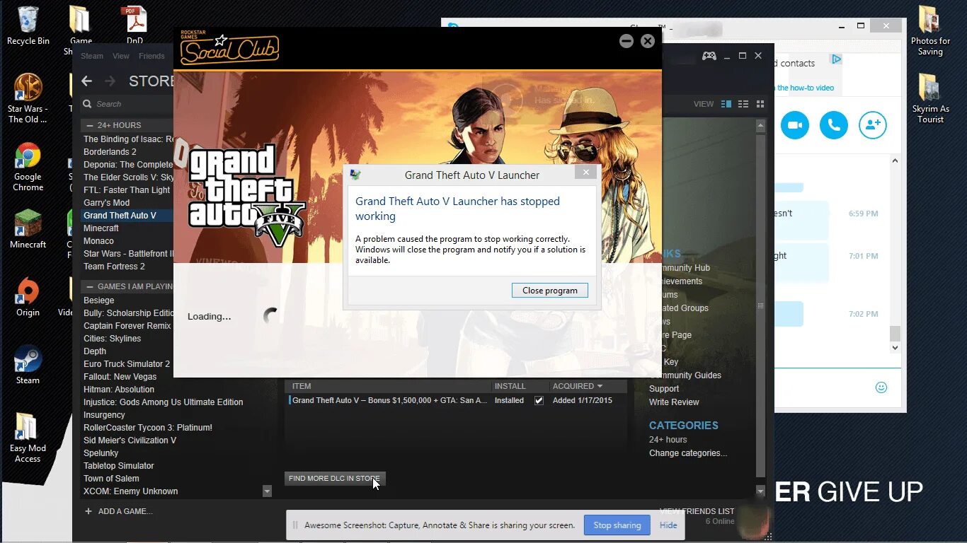Open Steam Big Picture controller icon

click(709, 56)
